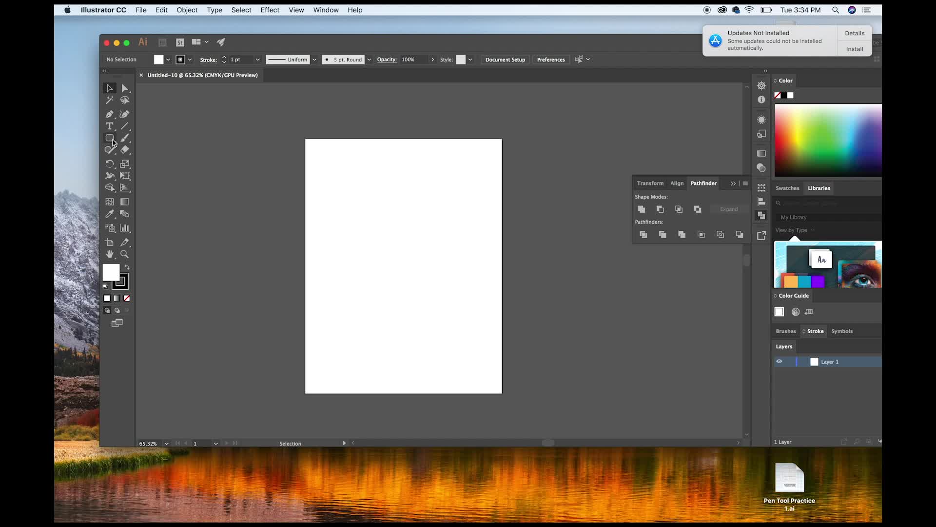The width and height of the screenshot is (936, 527).
Task: Set paint mode to Gradient
Action: [117, 298]
